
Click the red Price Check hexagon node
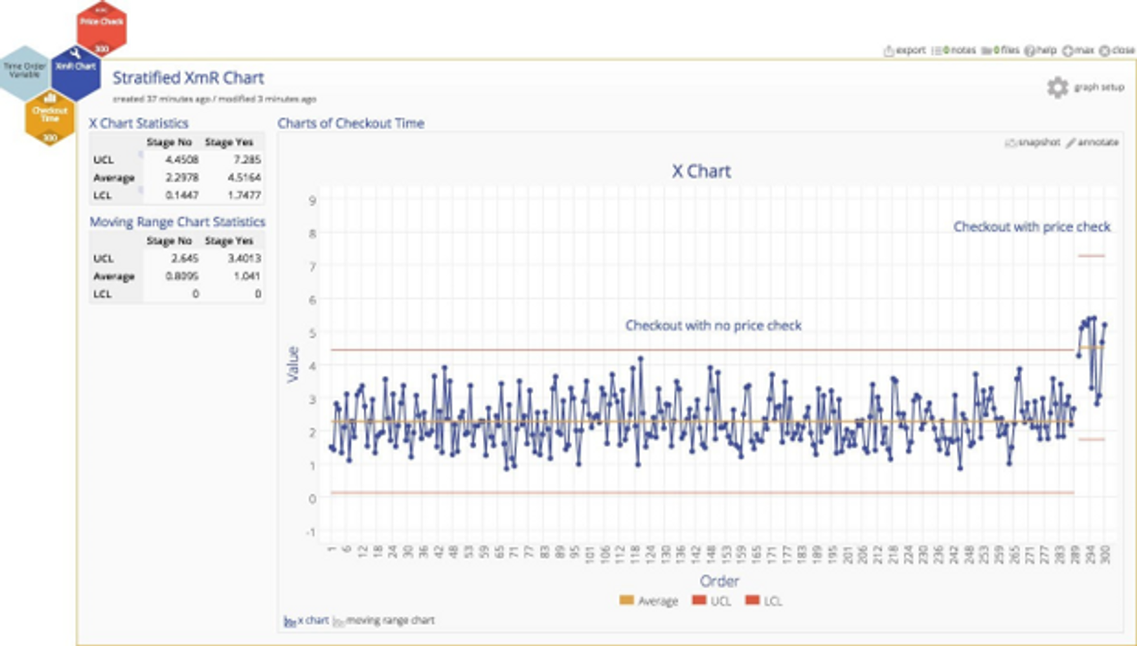(x=102, y=29)
